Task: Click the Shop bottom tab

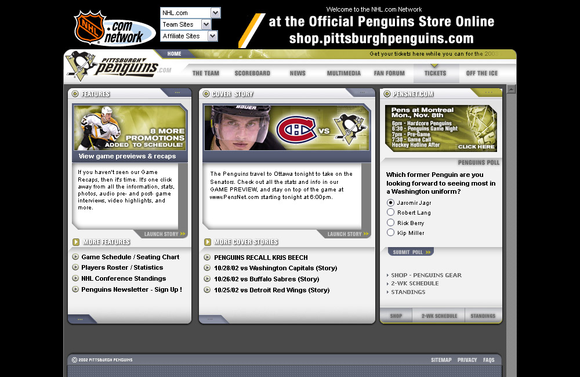Action: pos(396,316)
